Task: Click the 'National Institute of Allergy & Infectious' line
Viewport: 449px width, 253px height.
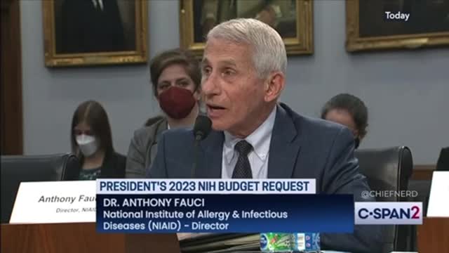Action: pyautogui.click(x=195, y=214)
